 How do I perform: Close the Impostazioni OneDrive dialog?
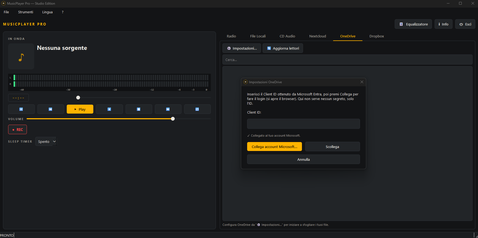click(362, 82)
